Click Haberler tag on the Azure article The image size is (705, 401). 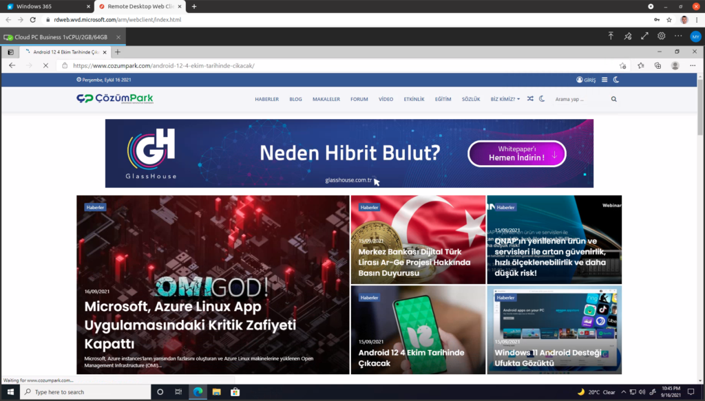[95, 208]
